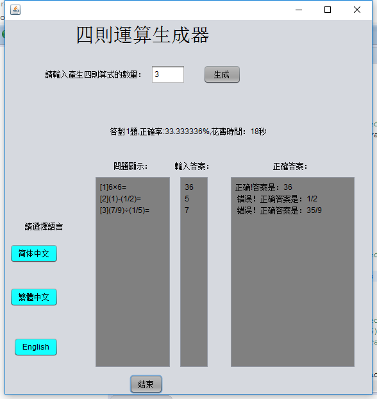Click the 正確答案 column label
377x399 pixels.
coord(290,166)
